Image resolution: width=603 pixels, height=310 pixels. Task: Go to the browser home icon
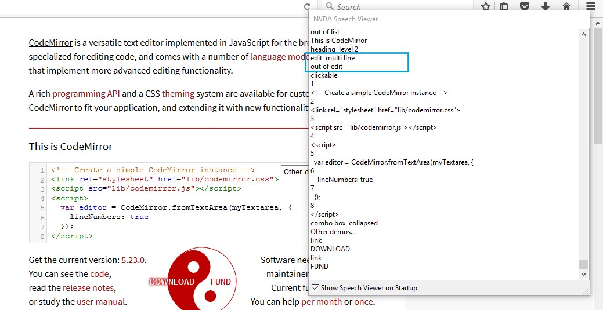[x=566, y=6]
